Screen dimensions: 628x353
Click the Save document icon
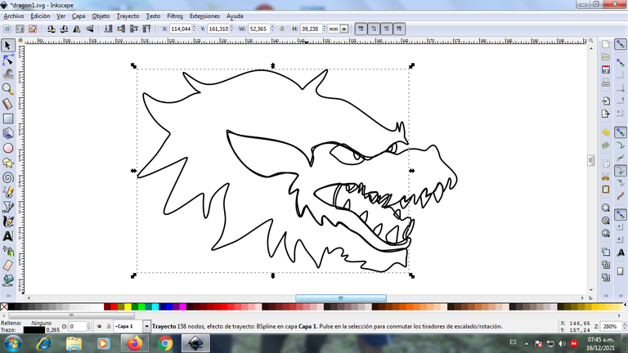pyautogui.click(x=606, y=69)
